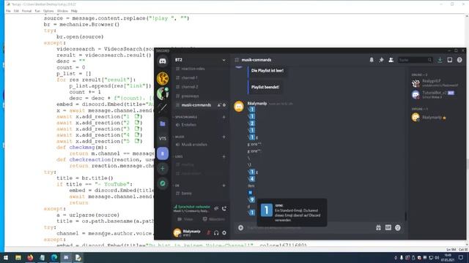The image size is (469, 263).
Task: Open Windows notification center icon
Action: pos(461,258)
